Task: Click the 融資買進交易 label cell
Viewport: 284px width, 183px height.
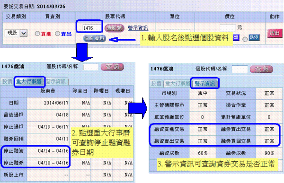Action: (169, 129)
